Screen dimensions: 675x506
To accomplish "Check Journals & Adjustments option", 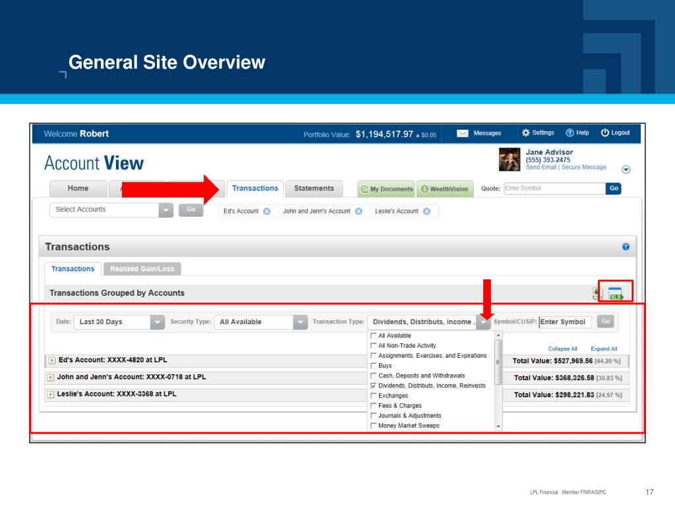I will tap(374, 416).
